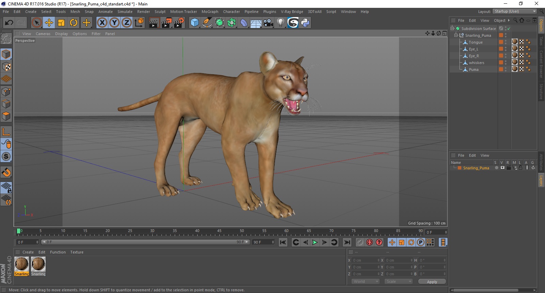
Task: Select the Live Selection tool
Action: [36, 23]
